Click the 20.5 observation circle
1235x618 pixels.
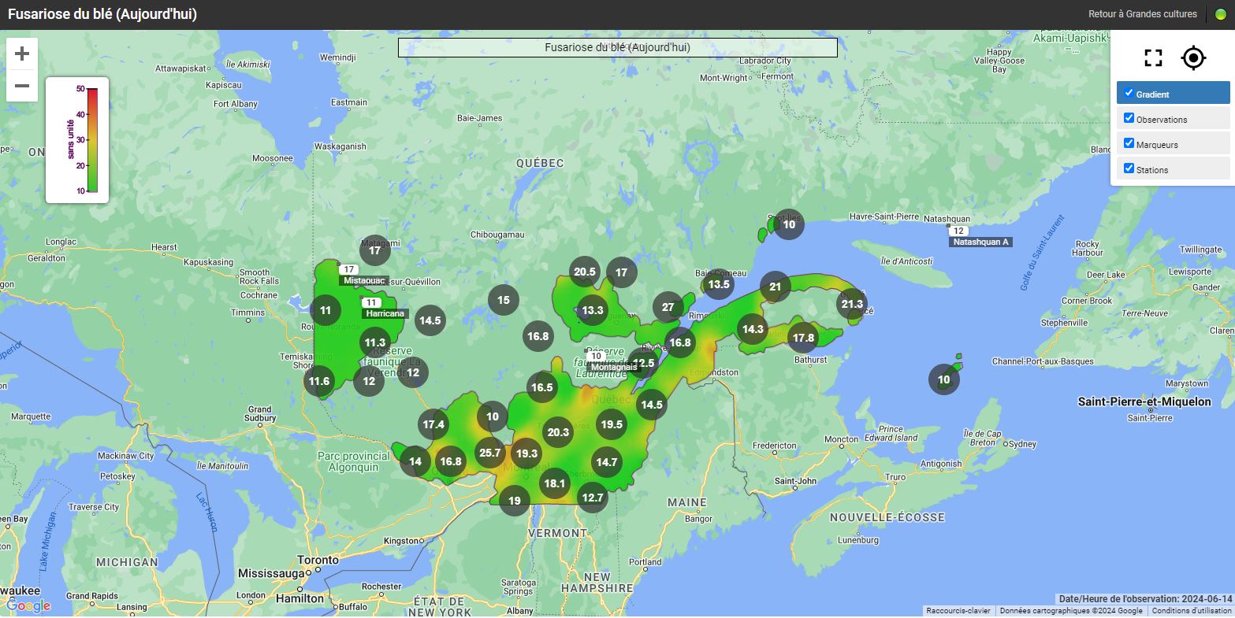pos(585,272)
